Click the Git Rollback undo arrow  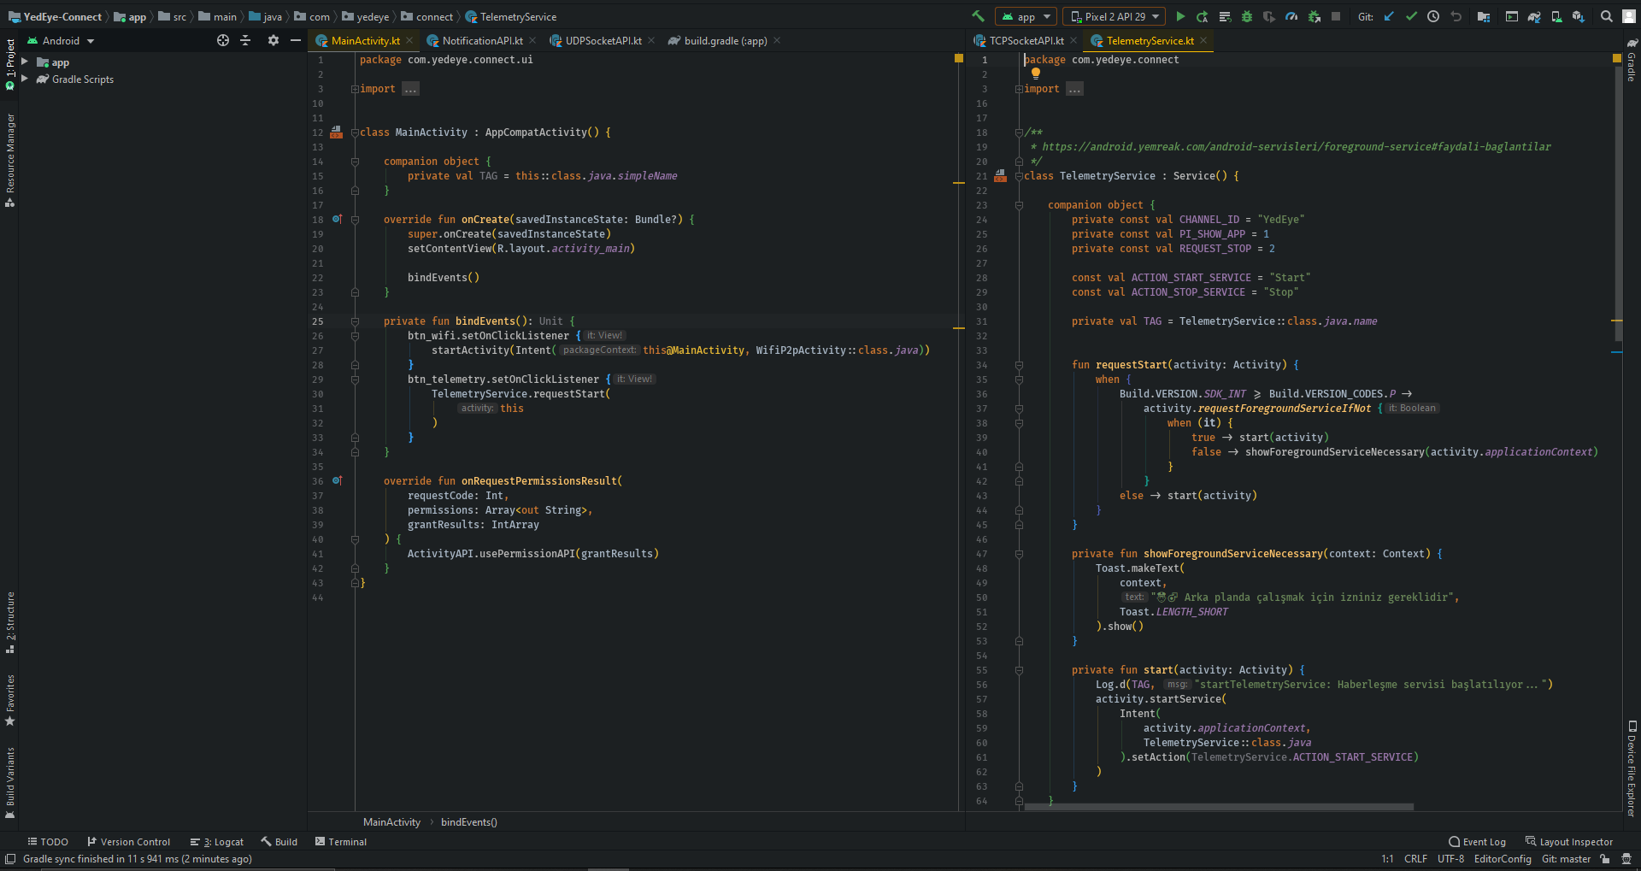(x=1456, y=16)
